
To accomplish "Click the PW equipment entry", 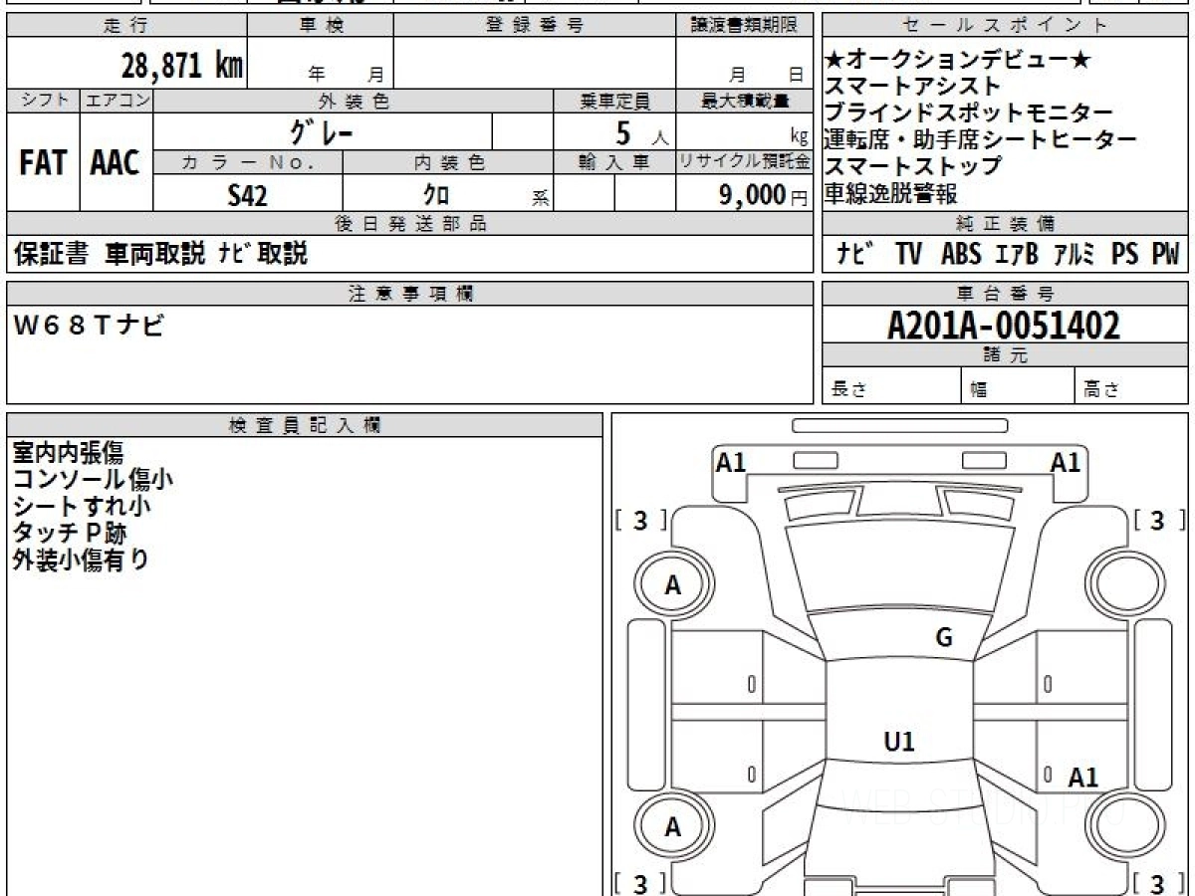I will point(1165,254).
